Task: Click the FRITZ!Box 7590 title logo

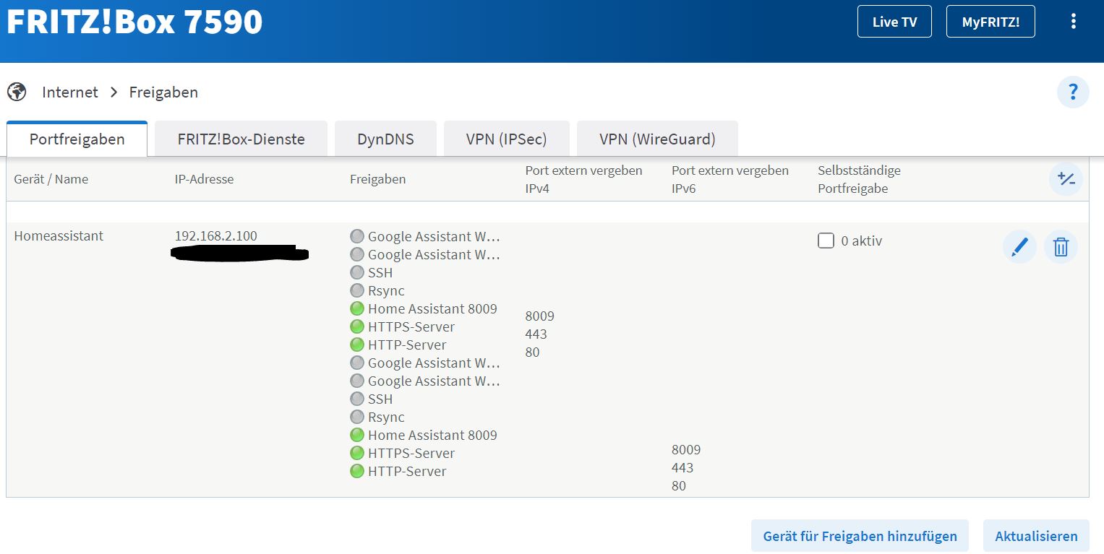Action: coord(134,22)
